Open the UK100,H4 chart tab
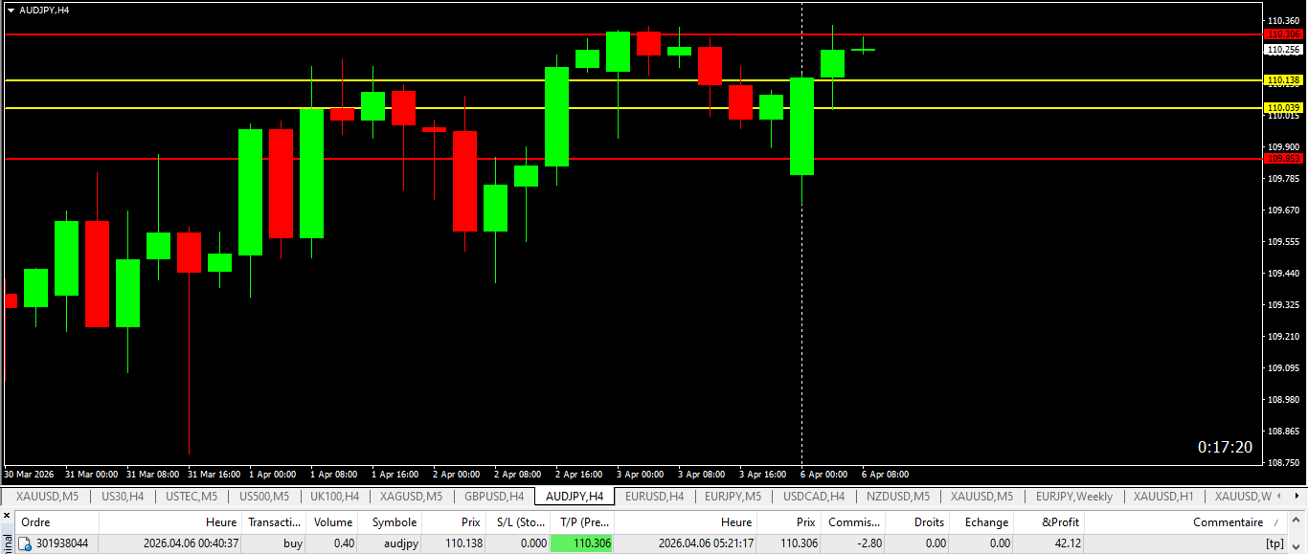This screenshot has width=1308, height=554. click(334, 497)
